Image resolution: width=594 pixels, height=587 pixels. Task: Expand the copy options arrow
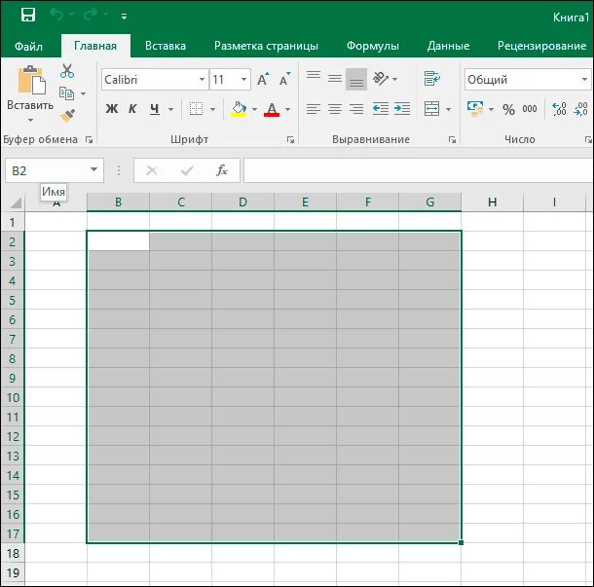point(83,93)
